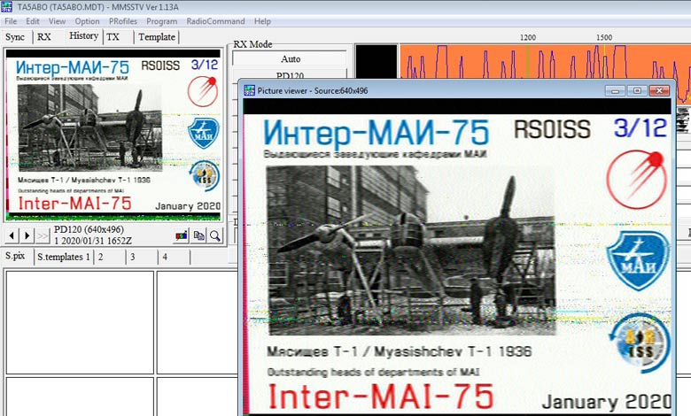Viewport: 691px width, 416px height.
Task: Open stock templates tab 2
Action: click(100, 257)
